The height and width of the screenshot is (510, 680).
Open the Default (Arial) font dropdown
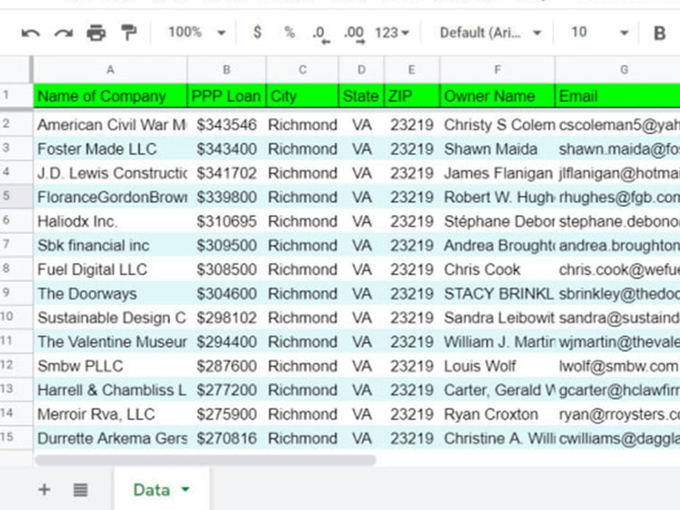pyautogui.click(x=490, y=33)
